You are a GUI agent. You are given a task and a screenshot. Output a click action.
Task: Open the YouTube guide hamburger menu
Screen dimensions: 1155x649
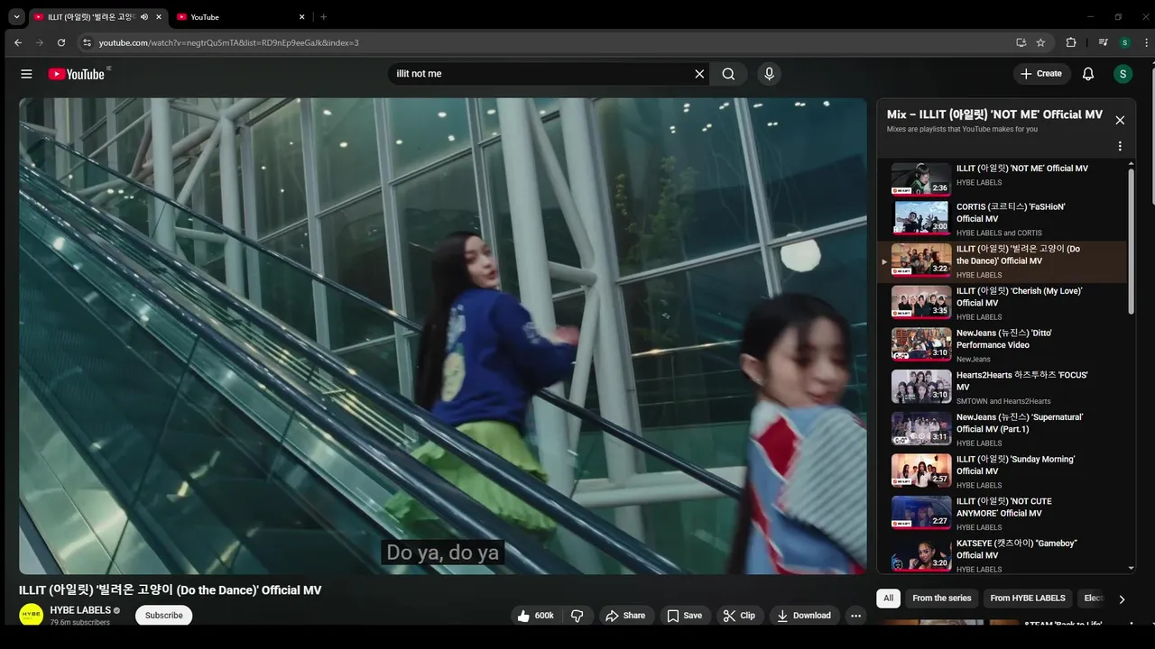pos(26,74)
